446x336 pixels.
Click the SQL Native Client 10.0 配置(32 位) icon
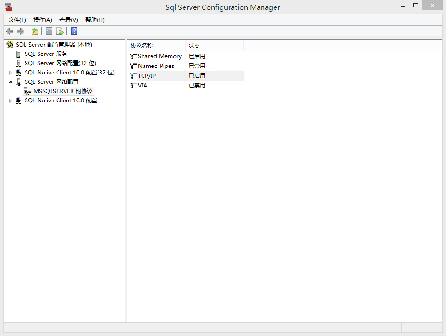pos(19,73)
